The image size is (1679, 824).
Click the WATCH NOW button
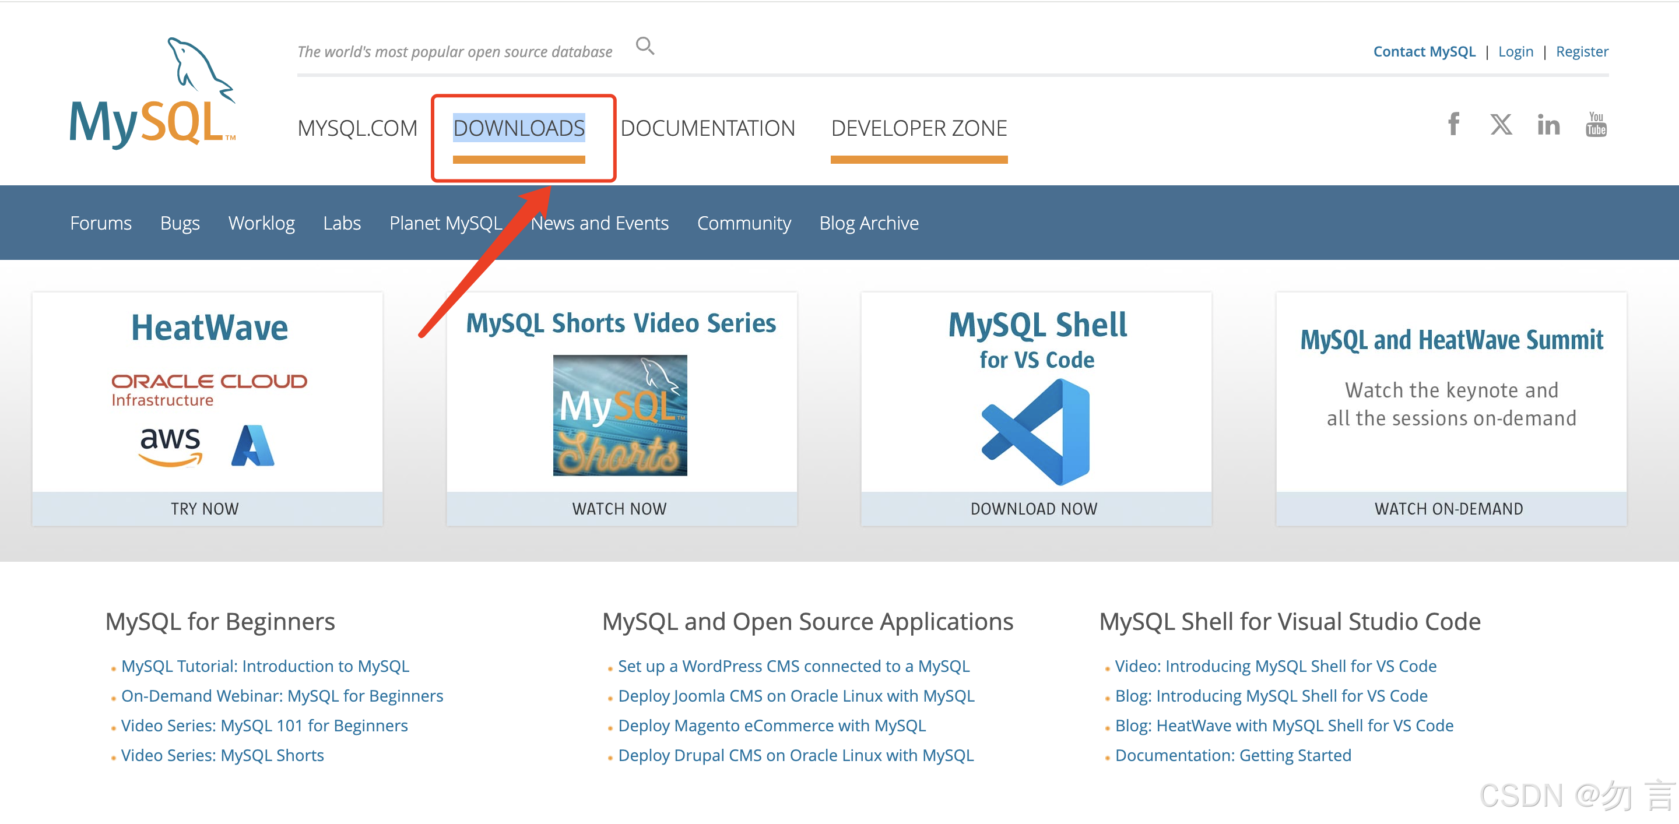622,509
